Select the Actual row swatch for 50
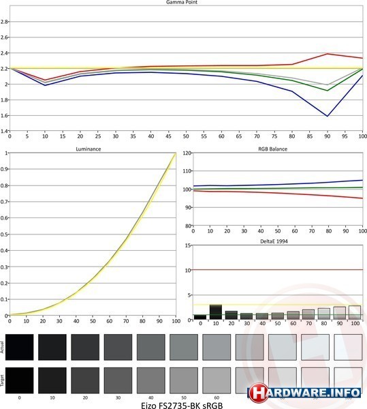367x409 pixels. [184, 347]
